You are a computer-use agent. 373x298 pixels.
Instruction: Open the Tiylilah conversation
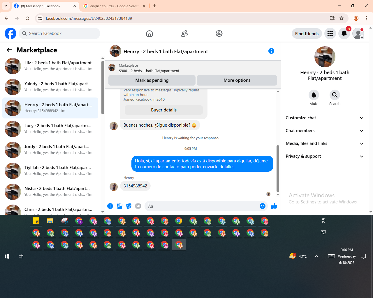coord(50,171)
